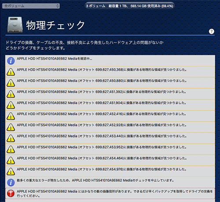Image resolution: width=220 pixels, height=202 pixels.
Task: Click the help question mark icon
Action: pos(211,31)
